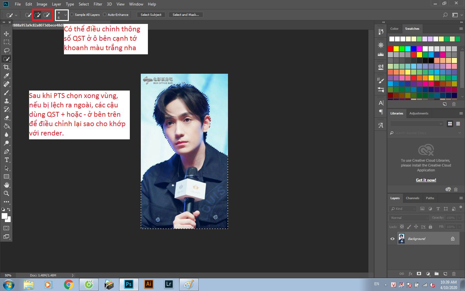Pick the red swatch in Swatches panel

click(390, 49)
